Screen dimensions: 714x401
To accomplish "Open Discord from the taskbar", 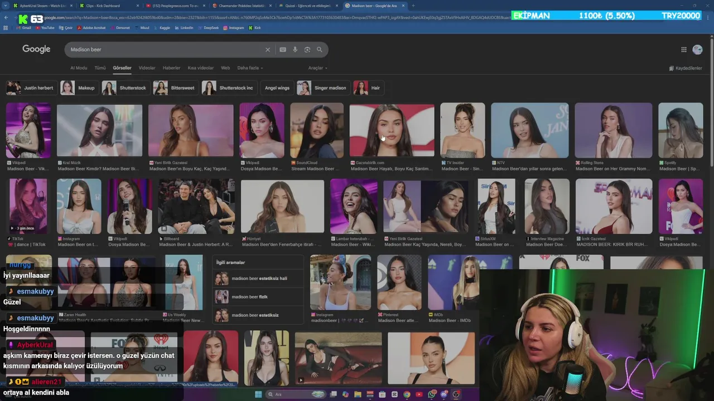I will point(444,394).
